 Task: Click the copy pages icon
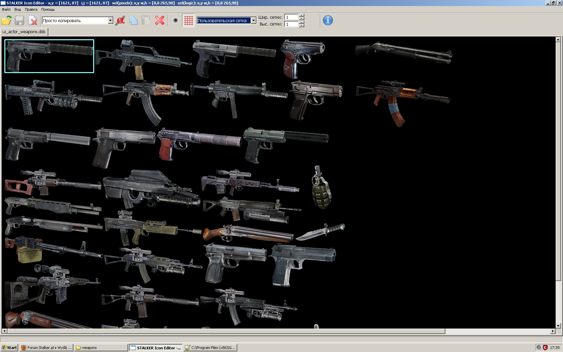tap(133, 21)
